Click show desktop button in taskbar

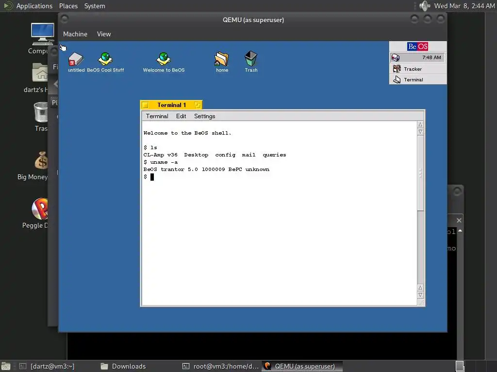point(6,366)
